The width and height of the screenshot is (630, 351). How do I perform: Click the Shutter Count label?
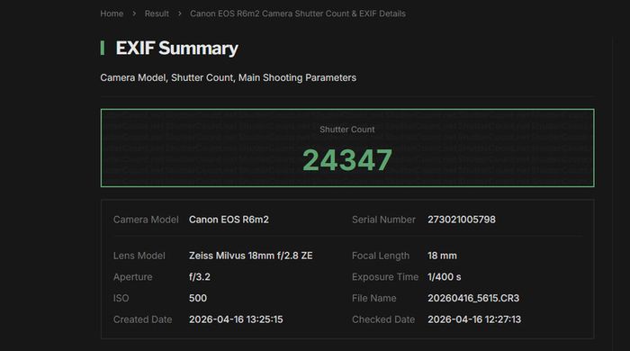347,130
